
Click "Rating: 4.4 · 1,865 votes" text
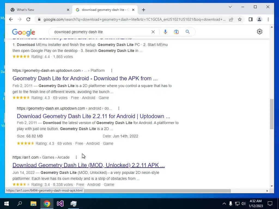click(x=52, y=57)
